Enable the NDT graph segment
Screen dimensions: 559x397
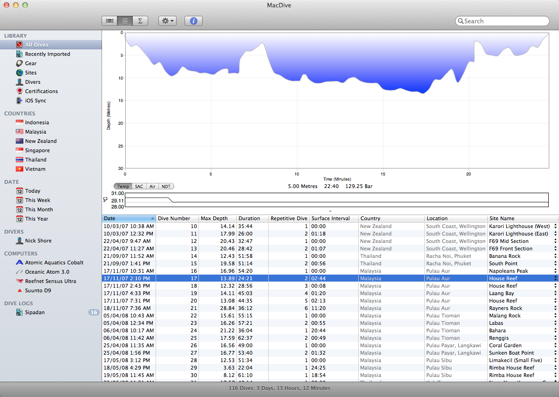[165, 186]
